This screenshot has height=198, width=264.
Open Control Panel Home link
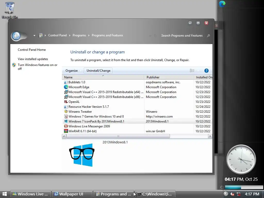[32, 50]
